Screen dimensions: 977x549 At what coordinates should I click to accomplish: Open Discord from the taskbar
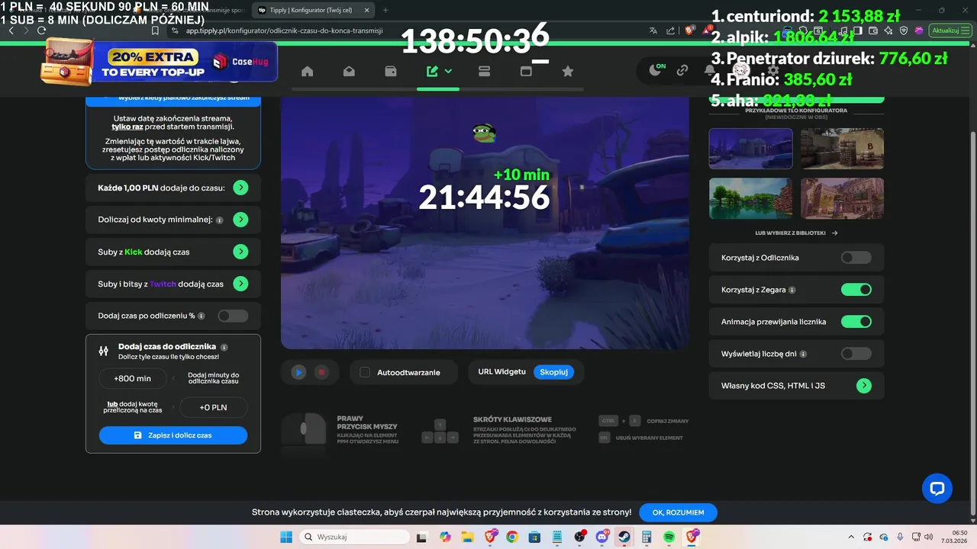pos(602,537)
